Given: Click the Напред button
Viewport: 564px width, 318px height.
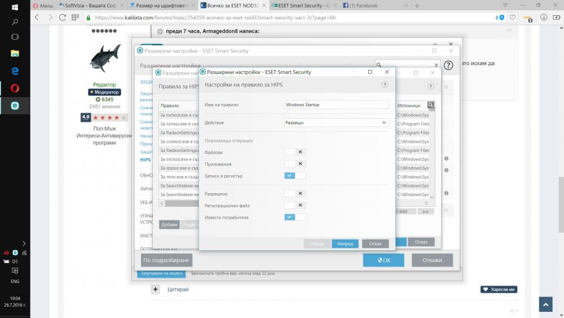Looking at the screenshot, I should (x=345, y=244).
